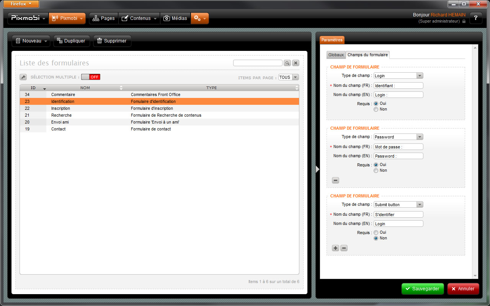Select the Contact form row
This screenshot has height=306, width=490.
[159, 129]
